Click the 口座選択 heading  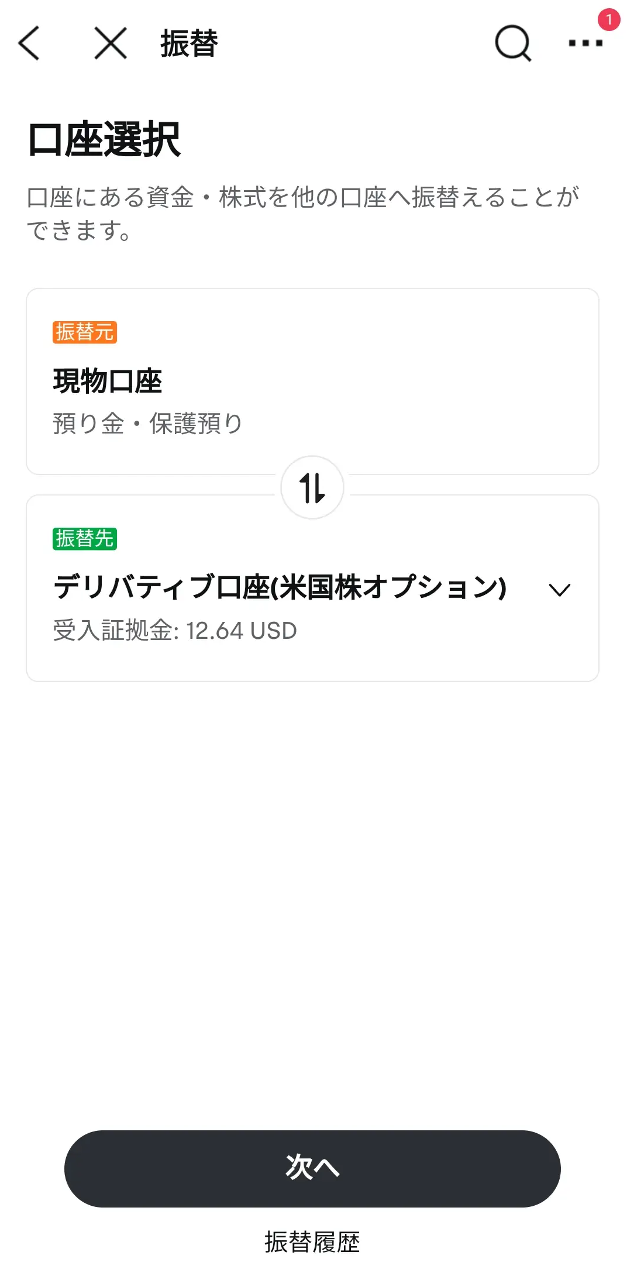[x=105, y=140]
